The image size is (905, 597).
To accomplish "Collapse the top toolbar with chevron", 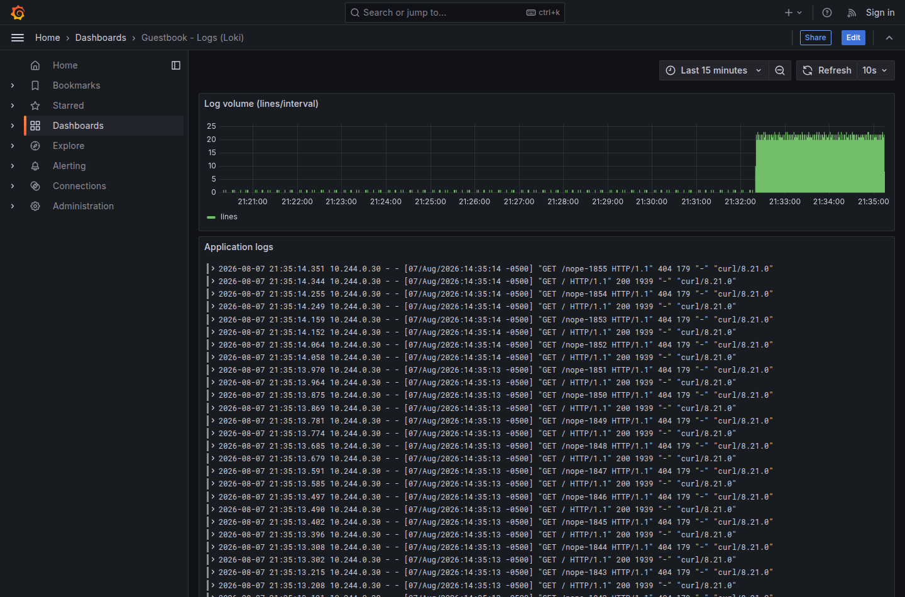I will coord(889,38).
